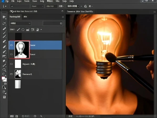Click the Chinese label button in bottom bar

pos(25,116)
